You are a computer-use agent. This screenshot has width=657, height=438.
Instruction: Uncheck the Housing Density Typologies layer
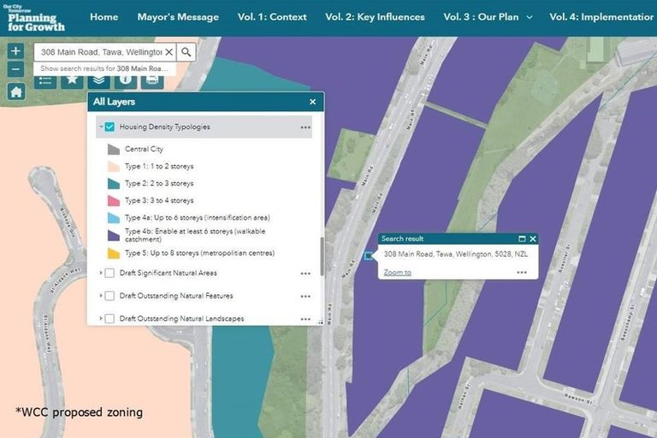(109, 127)
